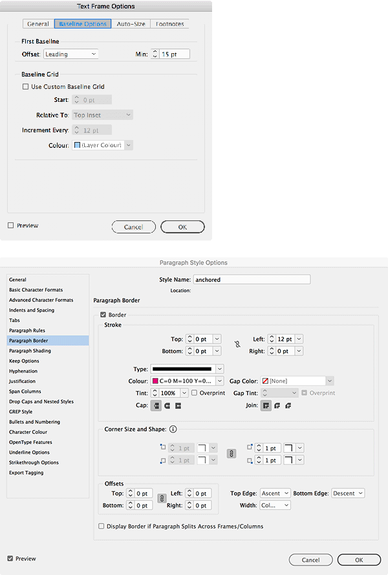Enable the stroke Overprint checkbox
The height and width of the screenshot is (575, 388).
point(195,393)
